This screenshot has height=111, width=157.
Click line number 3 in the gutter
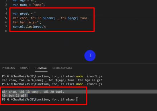click(x=6, y=9)
